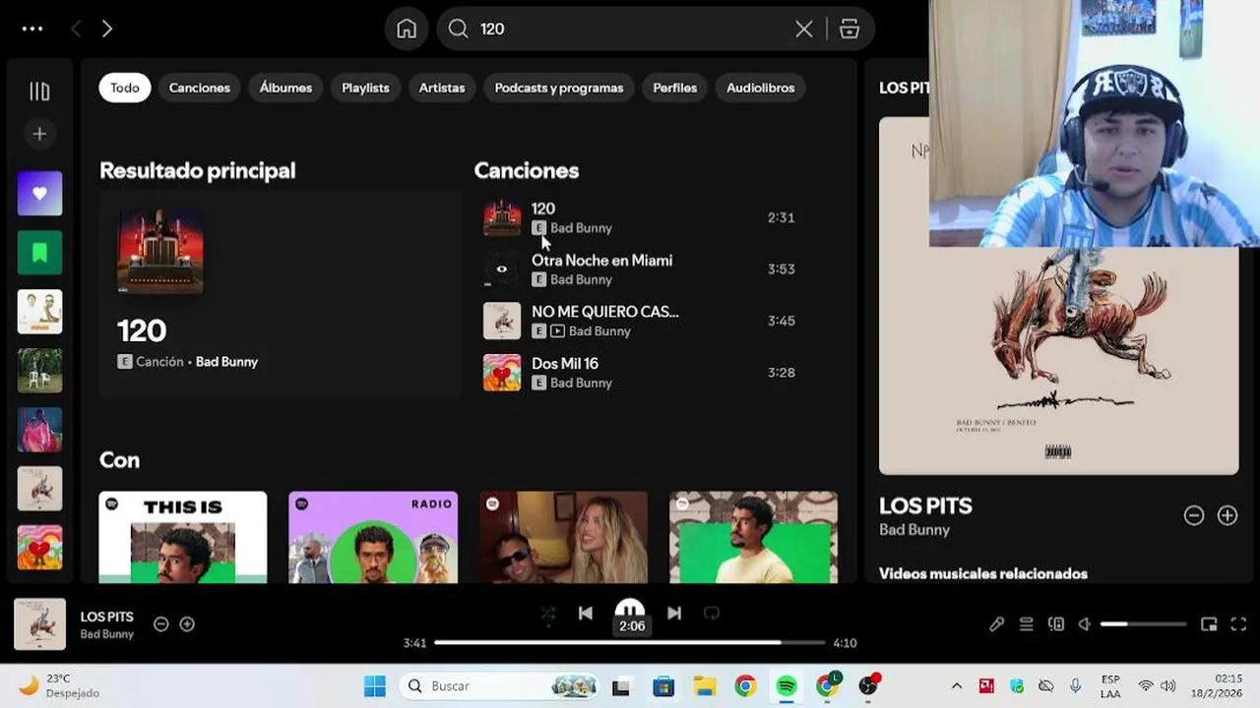Open the main result card 120
The width and height of the screenshot is (1260, 708).
tap(281, 295)
